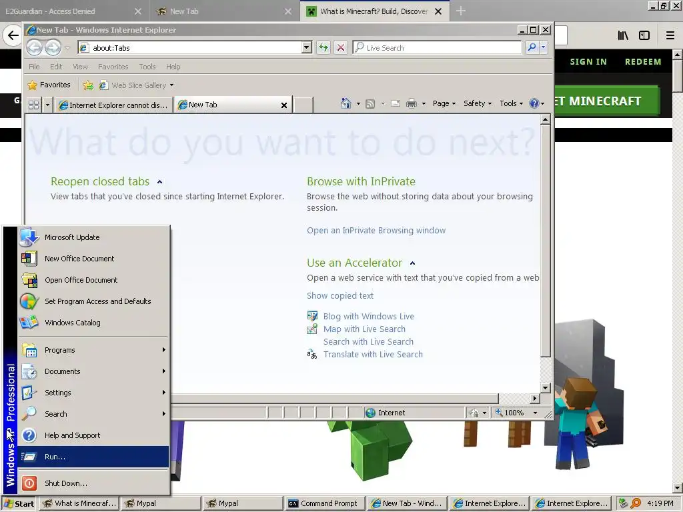Click Open an InPrivate Browsing window link
This screenshot has height=512, width=683.
(376, 230)
